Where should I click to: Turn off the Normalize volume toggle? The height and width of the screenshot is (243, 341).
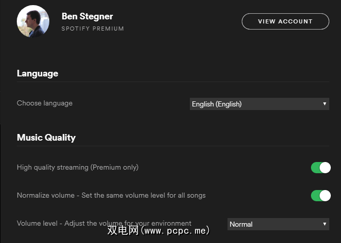[x=321, y=196]
